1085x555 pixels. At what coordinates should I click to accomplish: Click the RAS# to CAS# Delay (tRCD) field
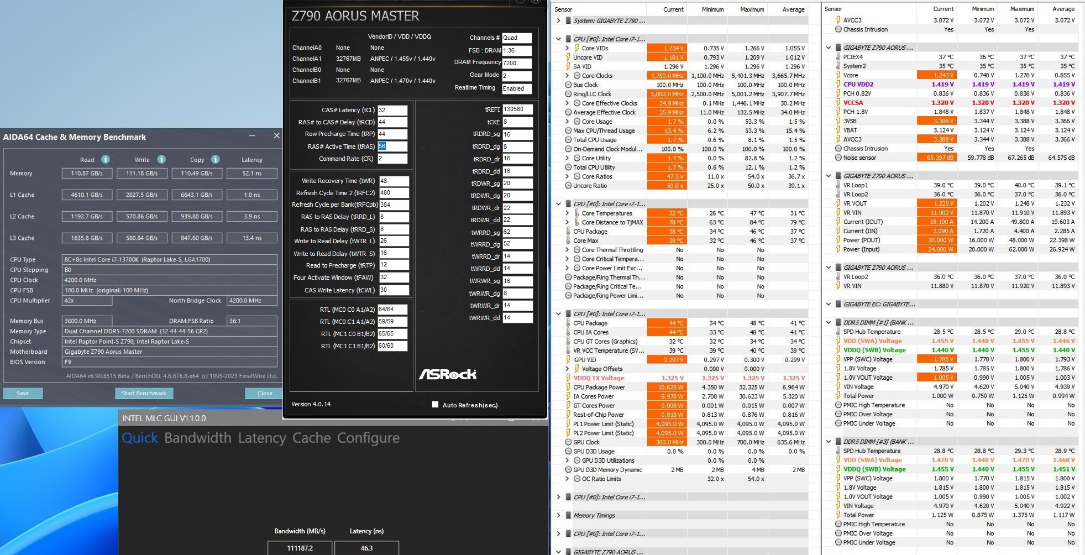point(392,122)
